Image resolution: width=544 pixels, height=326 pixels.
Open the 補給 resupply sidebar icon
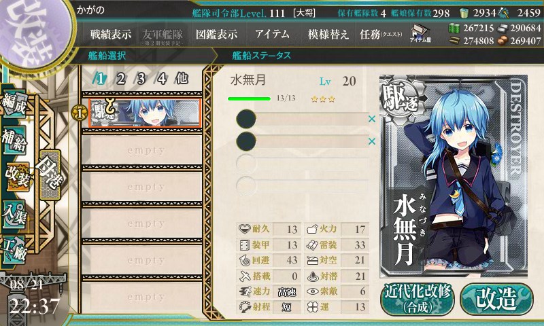pyautogui.click(x=14, y=141)
